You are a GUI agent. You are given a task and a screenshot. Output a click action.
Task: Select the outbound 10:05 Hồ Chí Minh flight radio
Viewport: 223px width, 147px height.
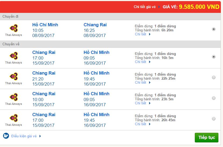point(214,29)
